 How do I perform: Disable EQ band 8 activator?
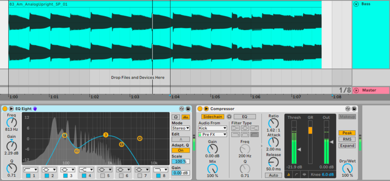click(x=158, y=176)
